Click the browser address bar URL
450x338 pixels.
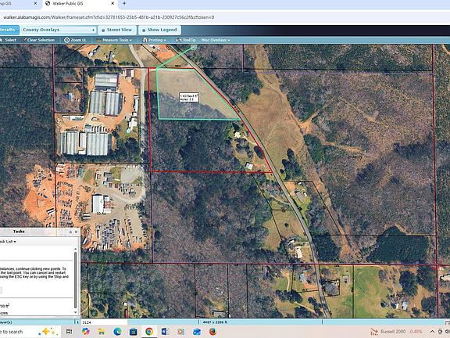point(109,17)
